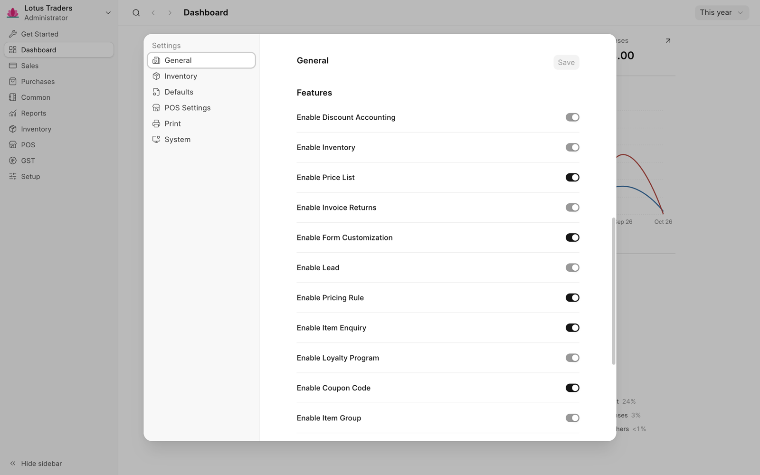Open the Inventory settings tab
This screenshot has height=475, width=760.
pos(201,76)
